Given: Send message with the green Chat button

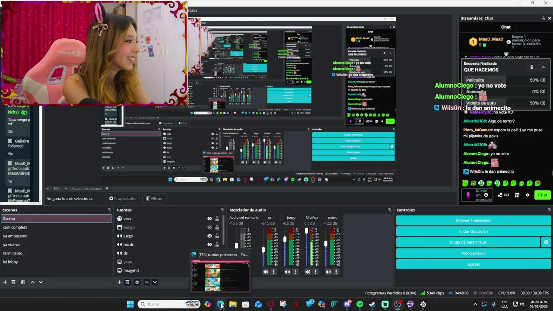Looking at the screenshot, I should 543,195.
